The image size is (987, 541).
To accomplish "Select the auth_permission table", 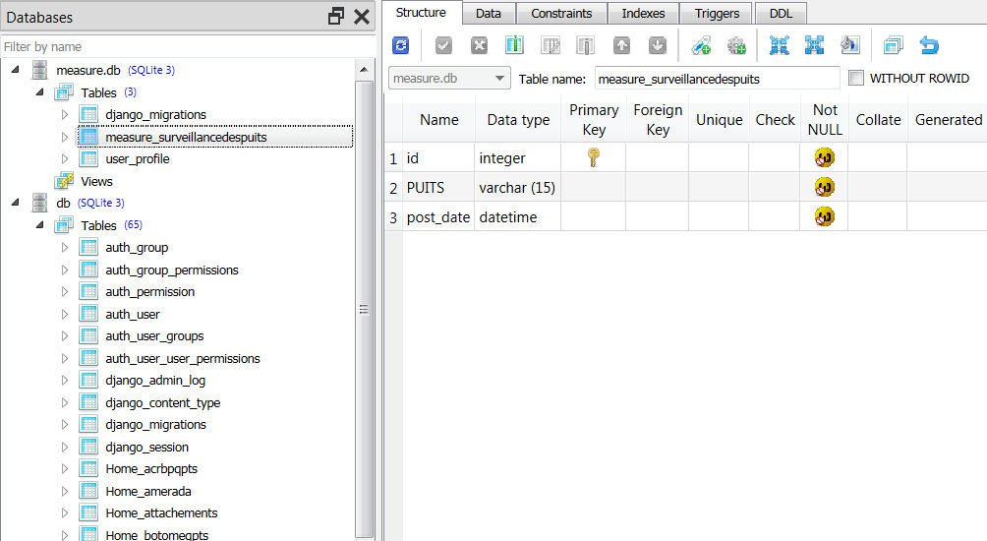I will coord(149,291).
